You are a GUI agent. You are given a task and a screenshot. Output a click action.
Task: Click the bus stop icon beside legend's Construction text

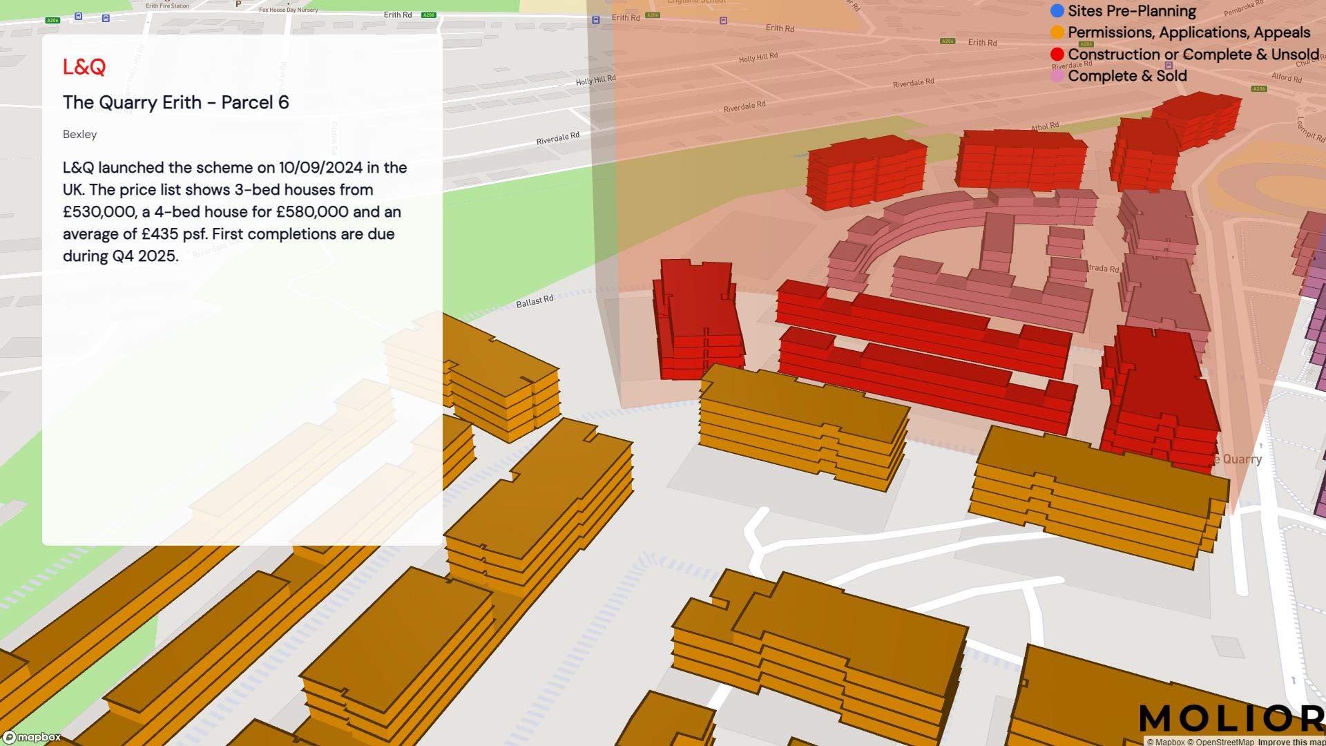pos(1169,66)
